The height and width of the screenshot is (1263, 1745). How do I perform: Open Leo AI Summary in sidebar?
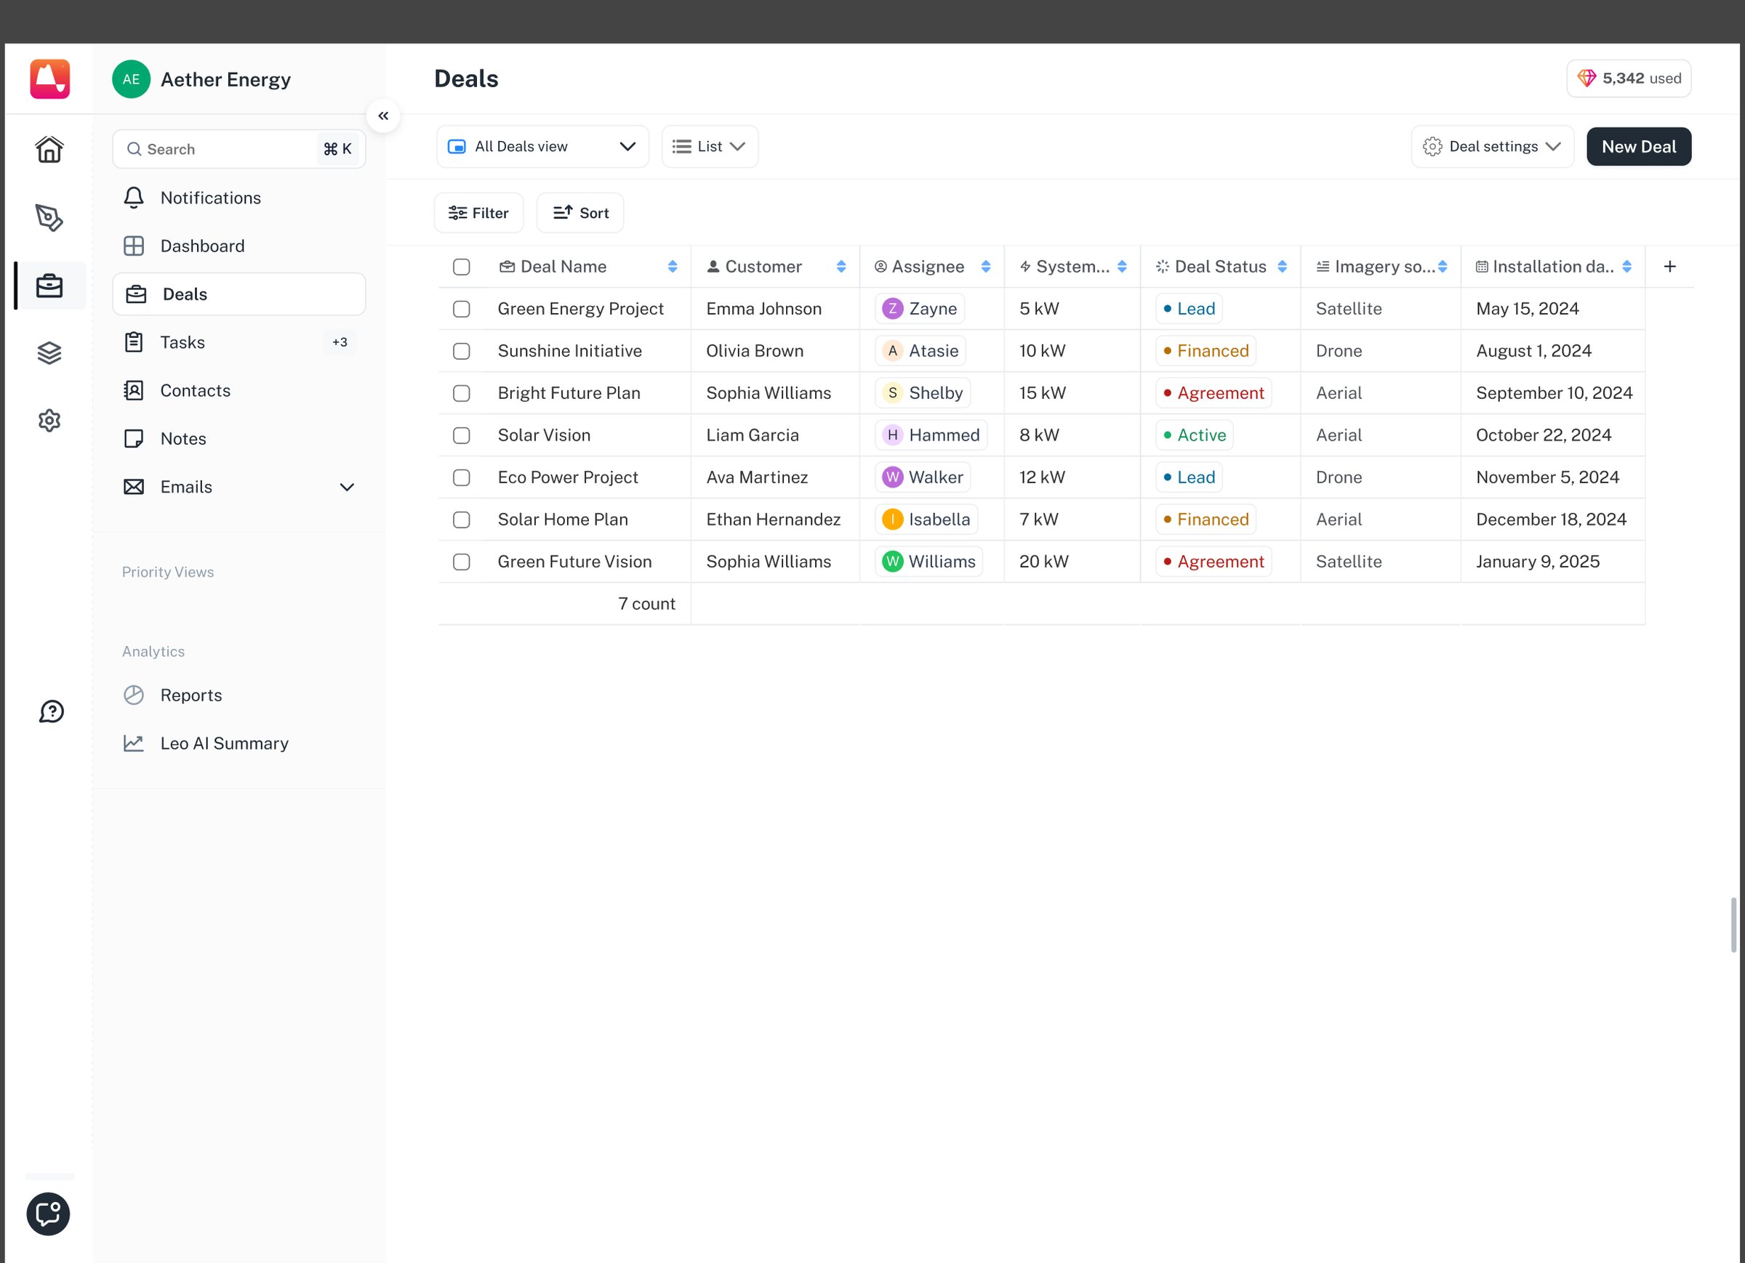[238, 743]
